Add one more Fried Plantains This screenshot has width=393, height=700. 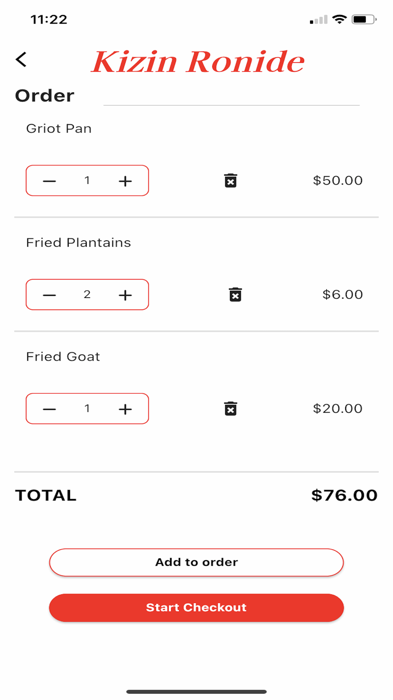125,295
